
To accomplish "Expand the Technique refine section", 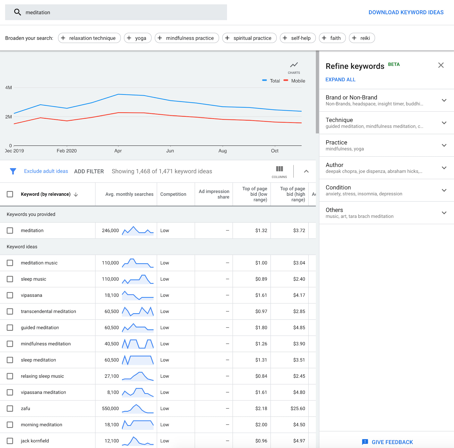I will [444, 123].
